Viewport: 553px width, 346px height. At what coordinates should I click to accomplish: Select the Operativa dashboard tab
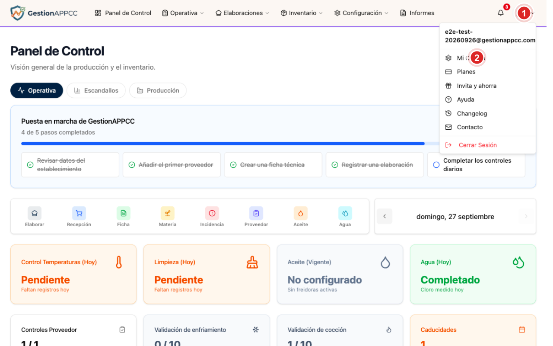pyautogui.click(x=37, y=90)
